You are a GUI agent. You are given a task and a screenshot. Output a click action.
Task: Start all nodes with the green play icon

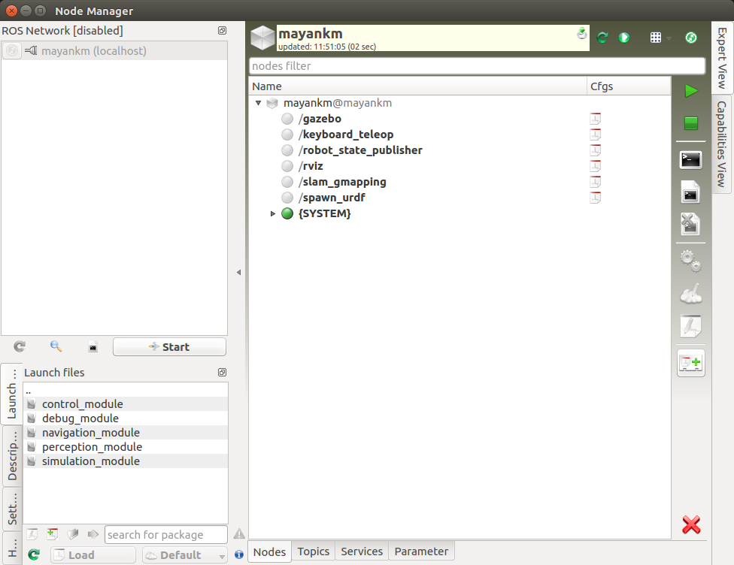690,92
